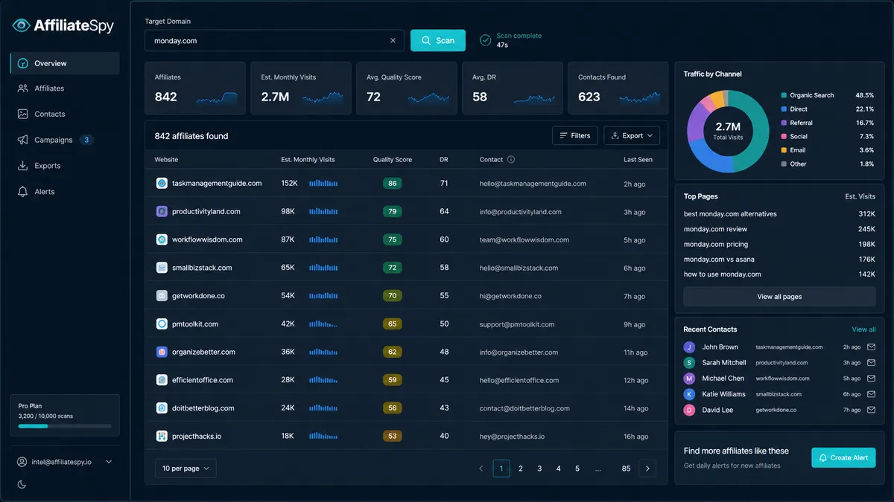Click the Avg. DR 58 card

click(x=513, y=89)
